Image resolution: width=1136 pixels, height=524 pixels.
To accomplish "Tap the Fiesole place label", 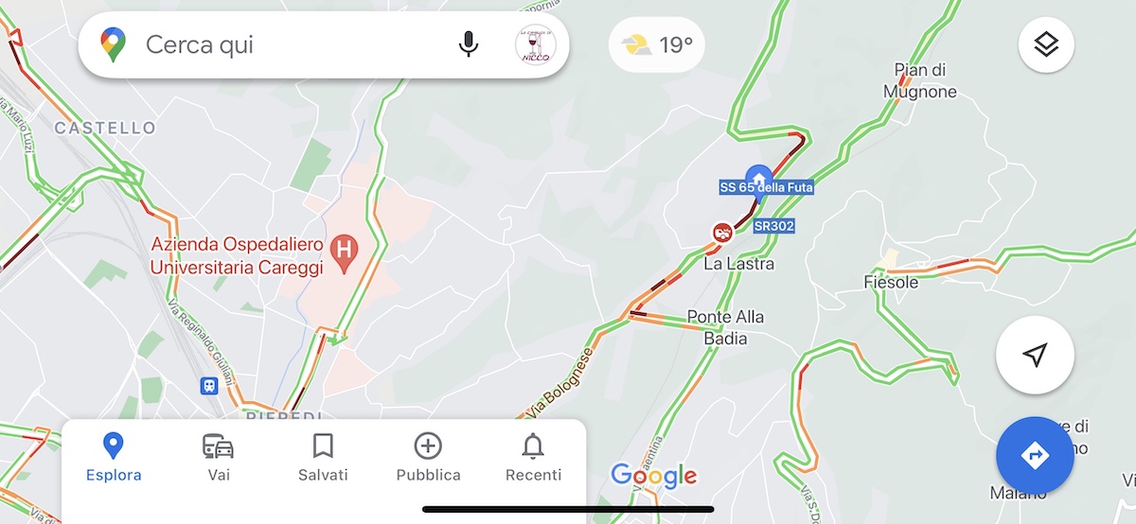I will 891,283.
